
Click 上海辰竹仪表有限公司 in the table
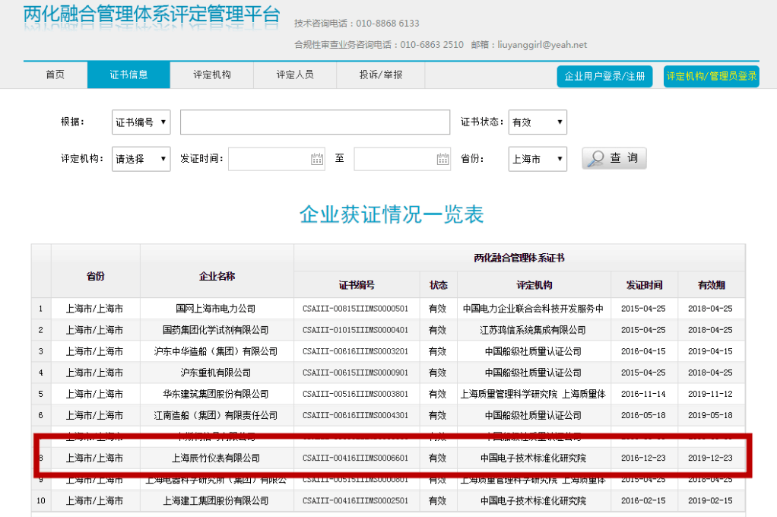(x=215, y=458)
